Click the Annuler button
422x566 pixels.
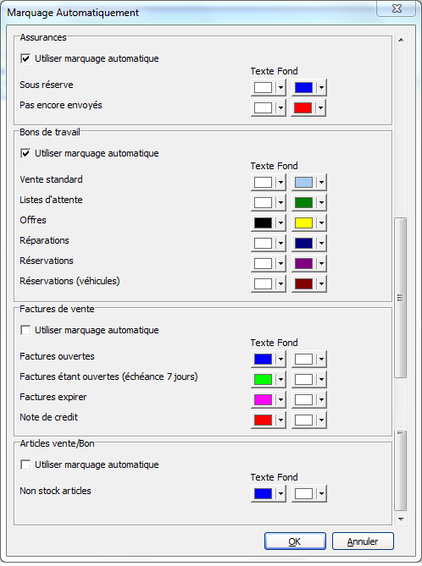[363, 541]
